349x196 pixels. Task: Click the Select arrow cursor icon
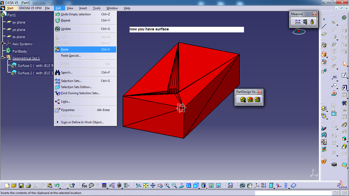pyautogui.click(x=345, y=63)
